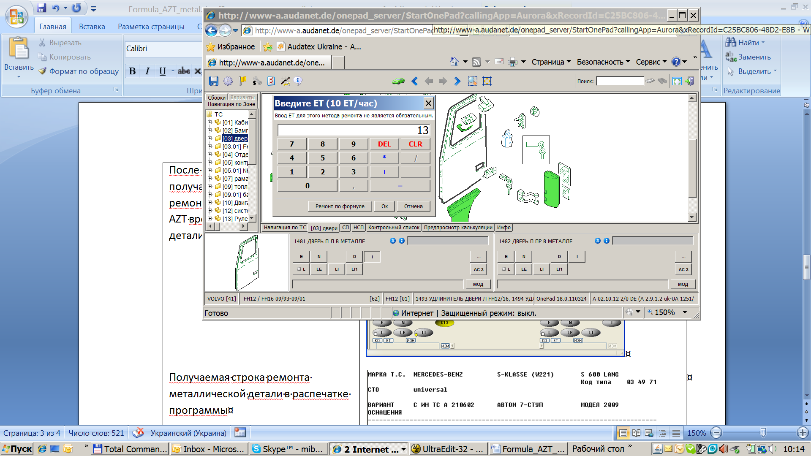Screen dimensions: 811x456
Task: Toggle the N repair code for 1481 door
Action: [319, 256]
